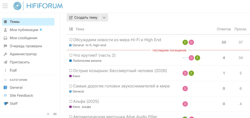Select checkbox for Альфа (2025) topic

[71, 101]
